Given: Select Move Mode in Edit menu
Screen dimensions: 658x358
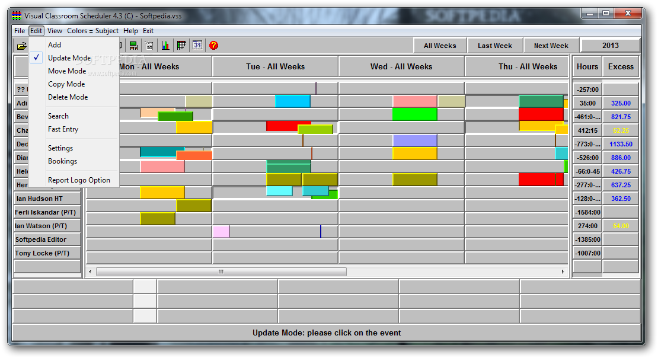Looking at the screenshot, I should [x=67, y=71].
